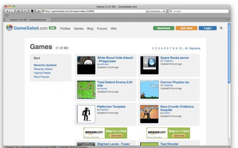Image resolution: width=238 pixels, height=148 pixels.
Task: Click the new tab plus button
Action: (228, 20)
